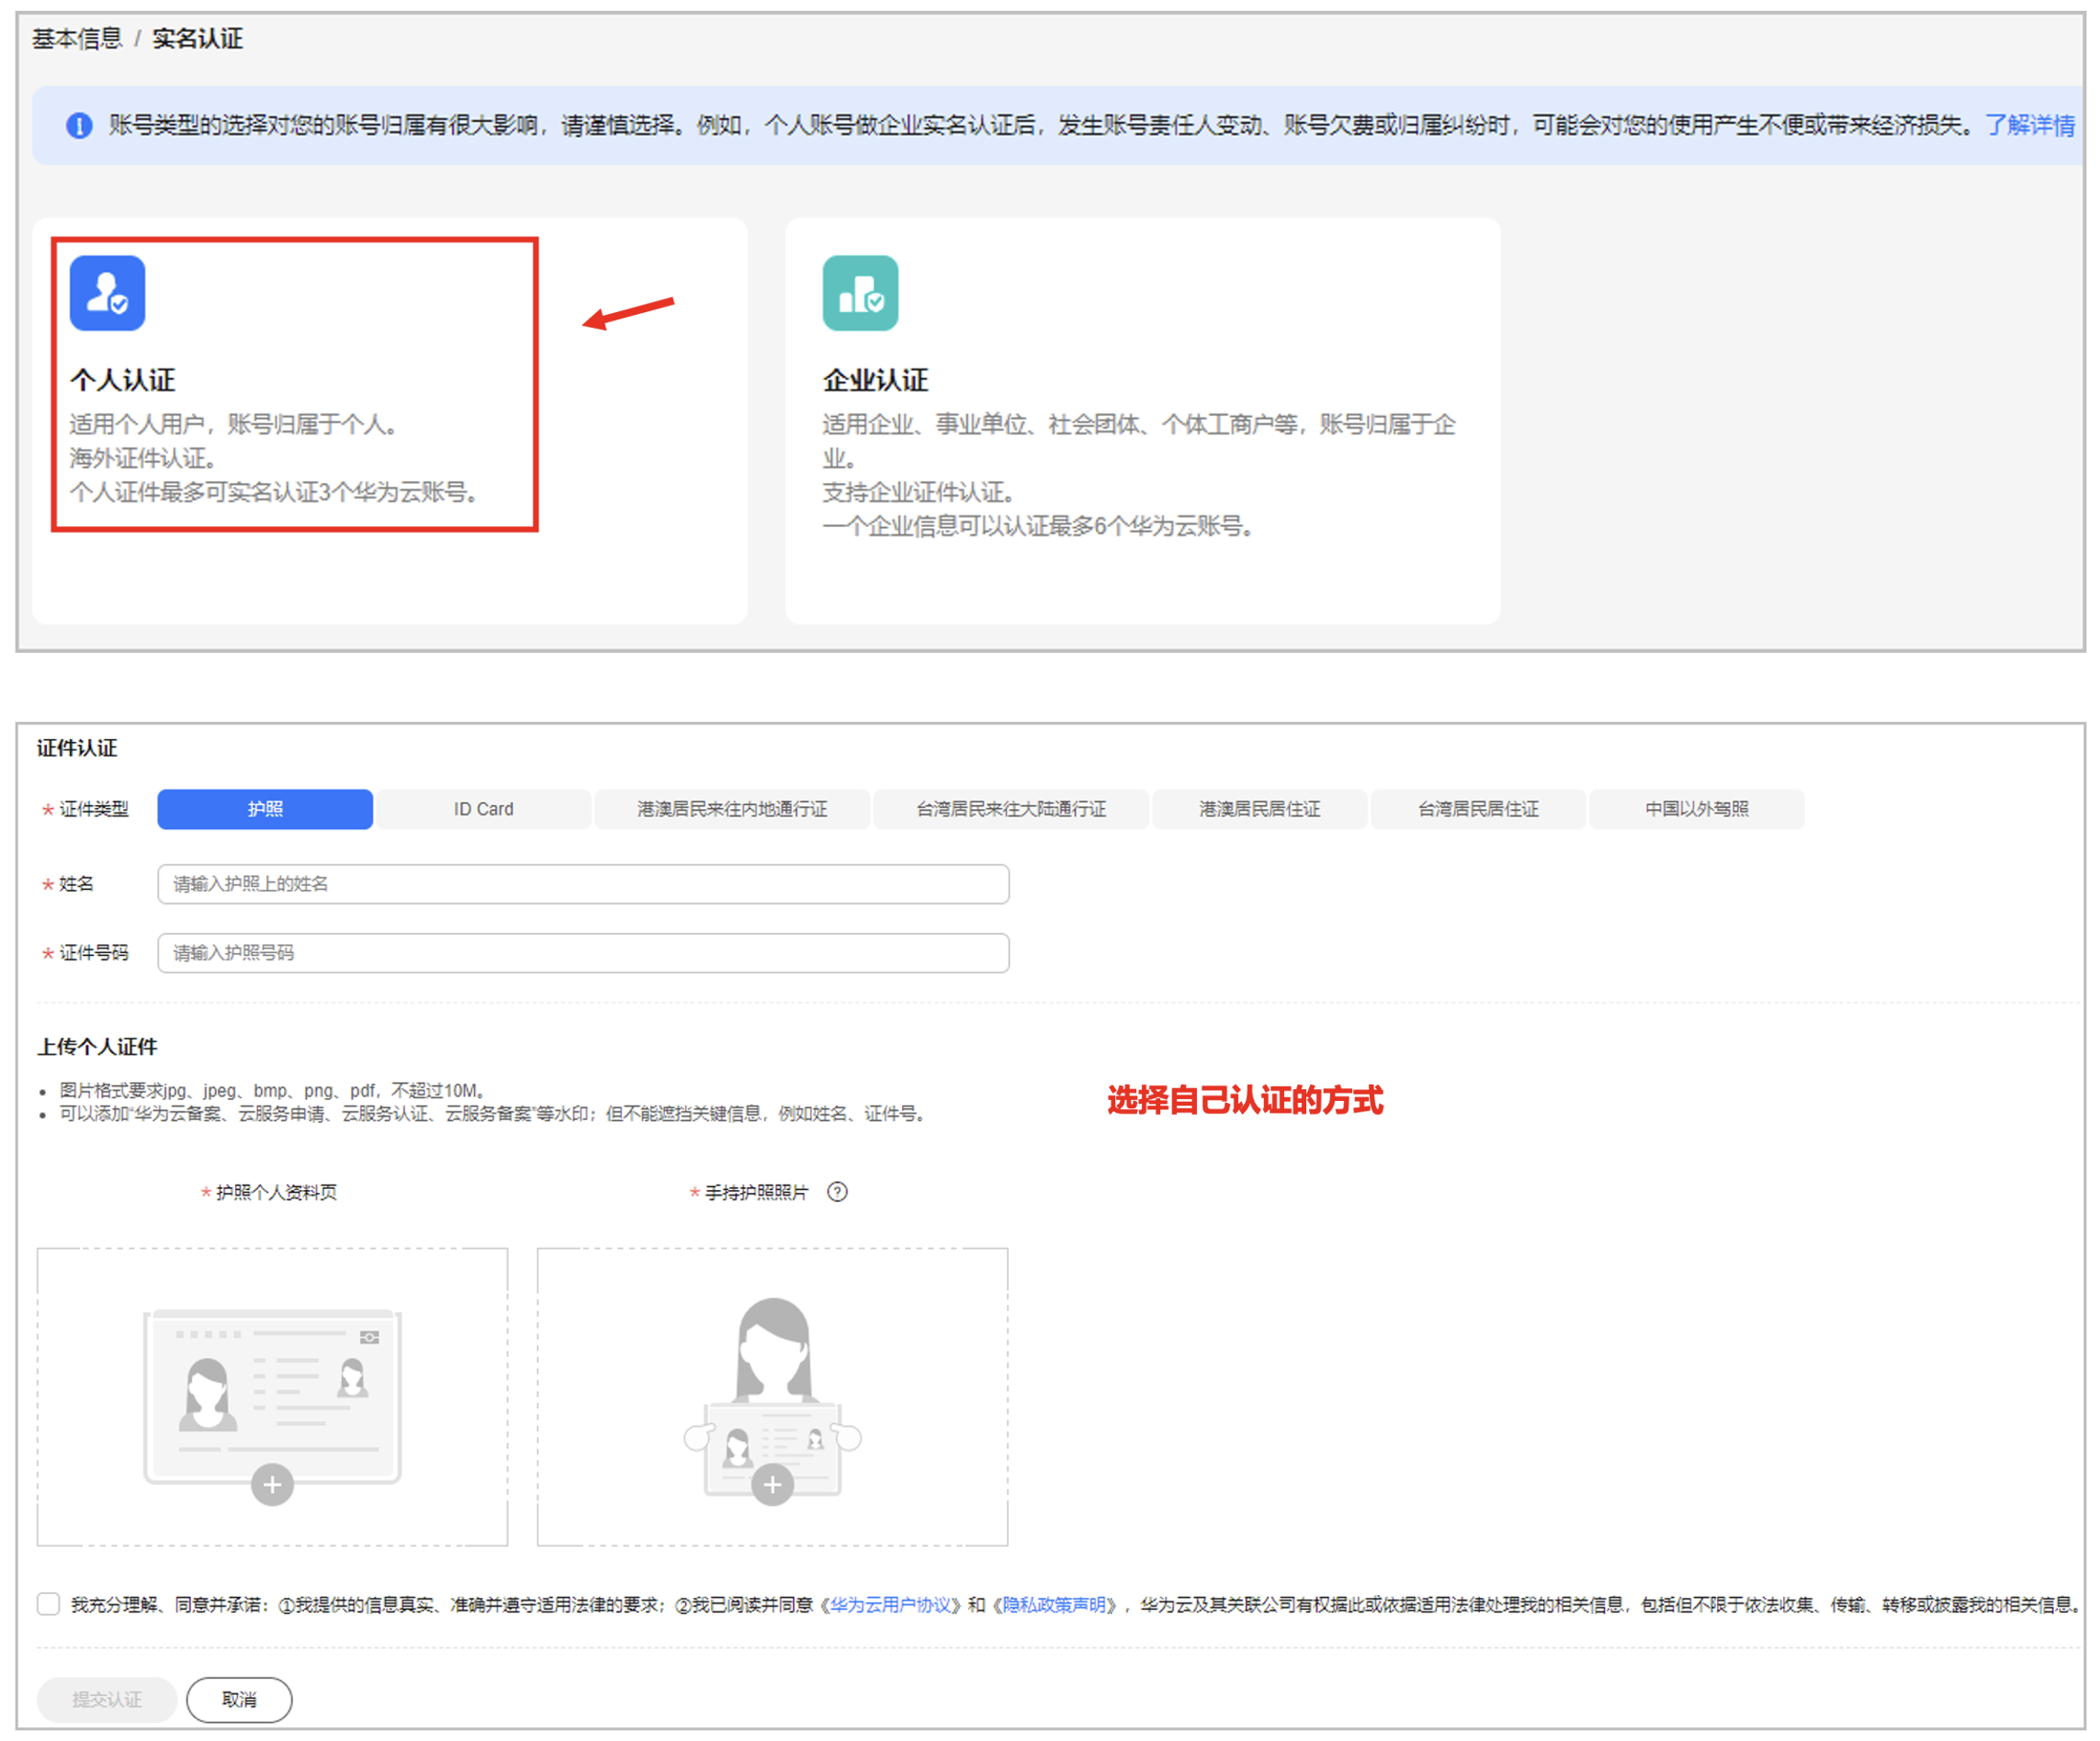
Task: Click the blue personal authentication icon
Action: click(107, 293)
